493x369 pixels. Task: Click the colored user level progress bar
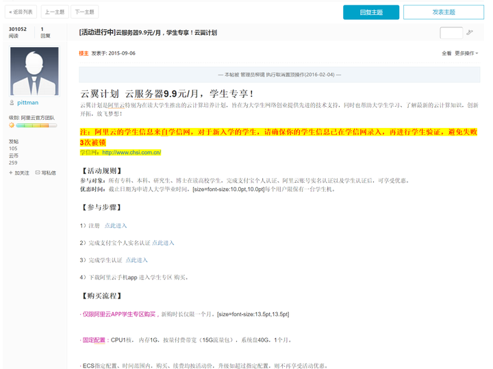click(x=36, y=125)
